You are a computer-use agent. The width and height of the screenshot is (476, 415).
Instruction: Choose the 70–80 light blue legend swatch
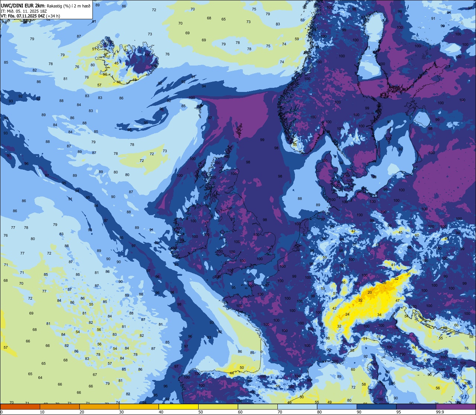(x=297, y=406)
